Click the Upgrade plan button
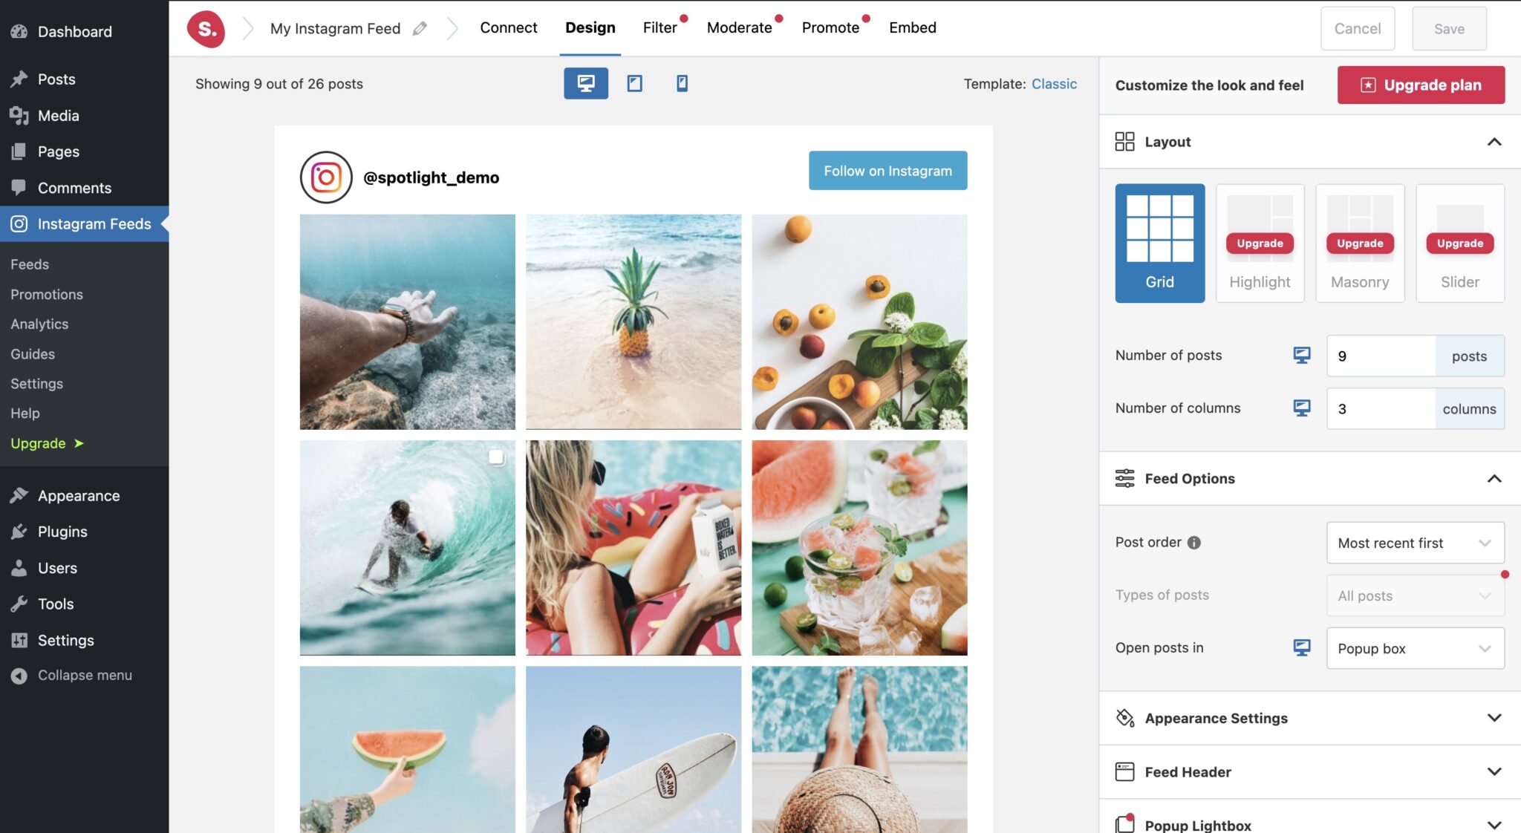The width and height of the screenshot is (1521, 833). (1421, 85)
